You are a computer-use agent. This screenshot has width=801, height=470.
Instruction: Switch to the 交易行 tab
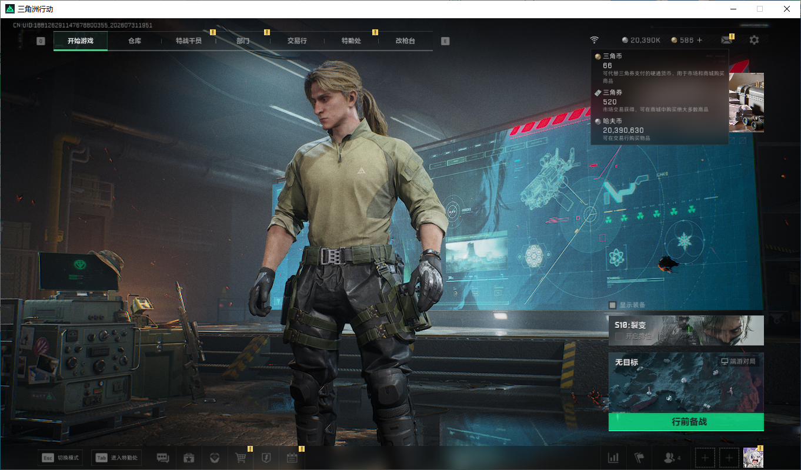[297, 41]
